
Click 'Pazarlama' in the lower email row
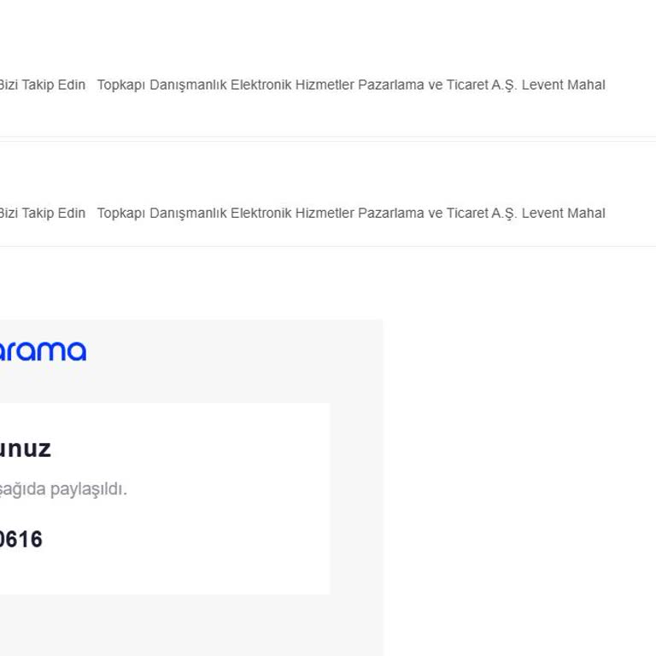coord(391,213)
